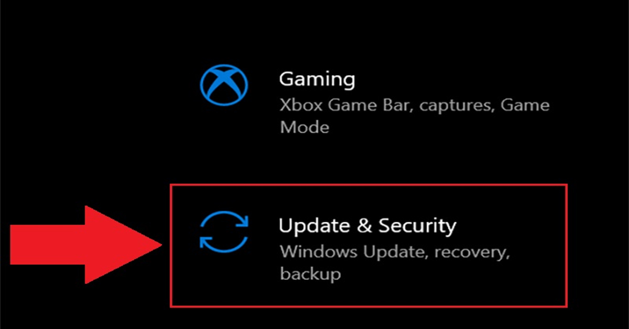Click the word 'captures' in Gaming description
This screenshot has height=329, width=629.
(x=457, y=106)
